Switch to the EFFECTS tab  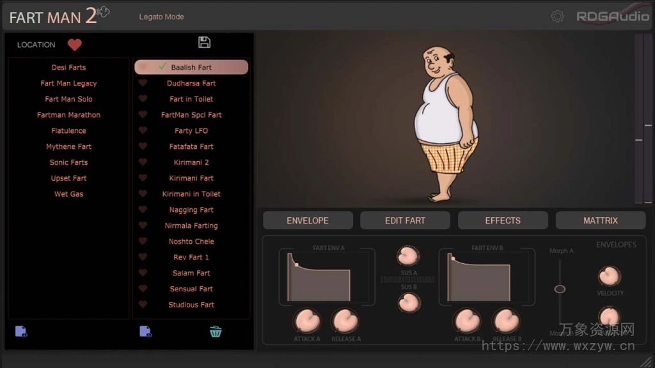tap(503, 220)
